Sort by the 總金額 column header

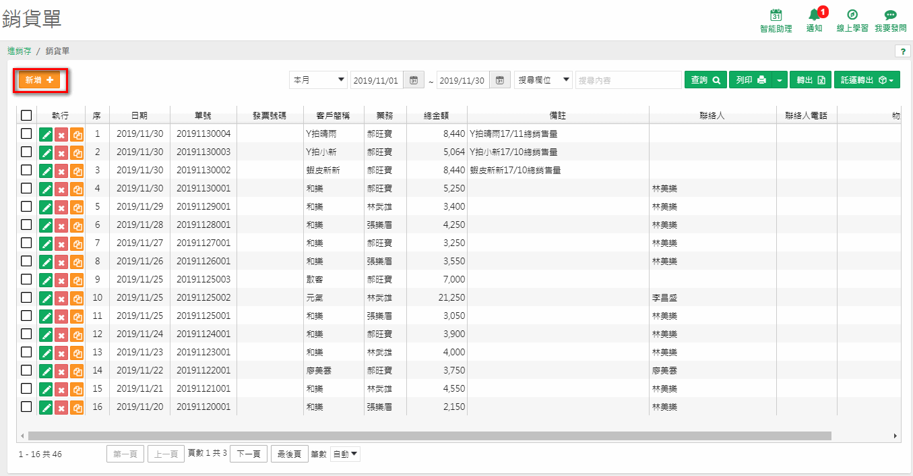coord(437,115)
